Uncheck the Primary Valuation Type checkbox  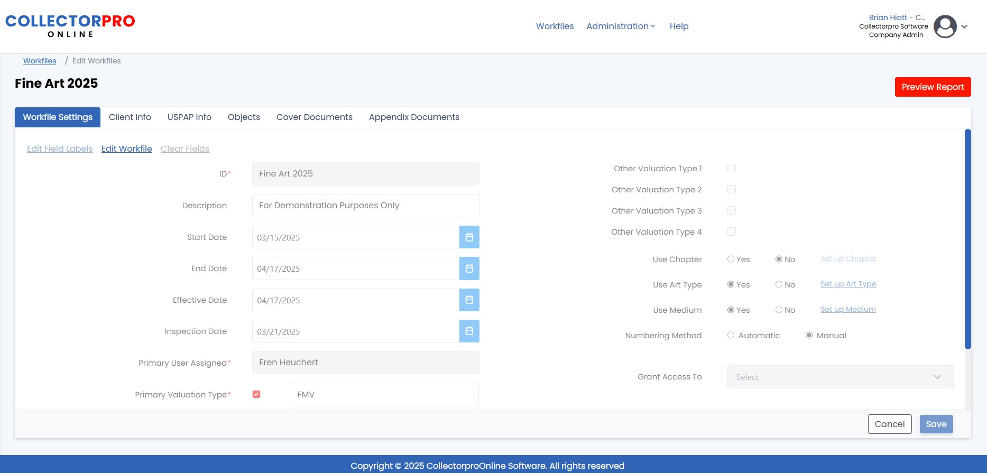coord(256,394)
